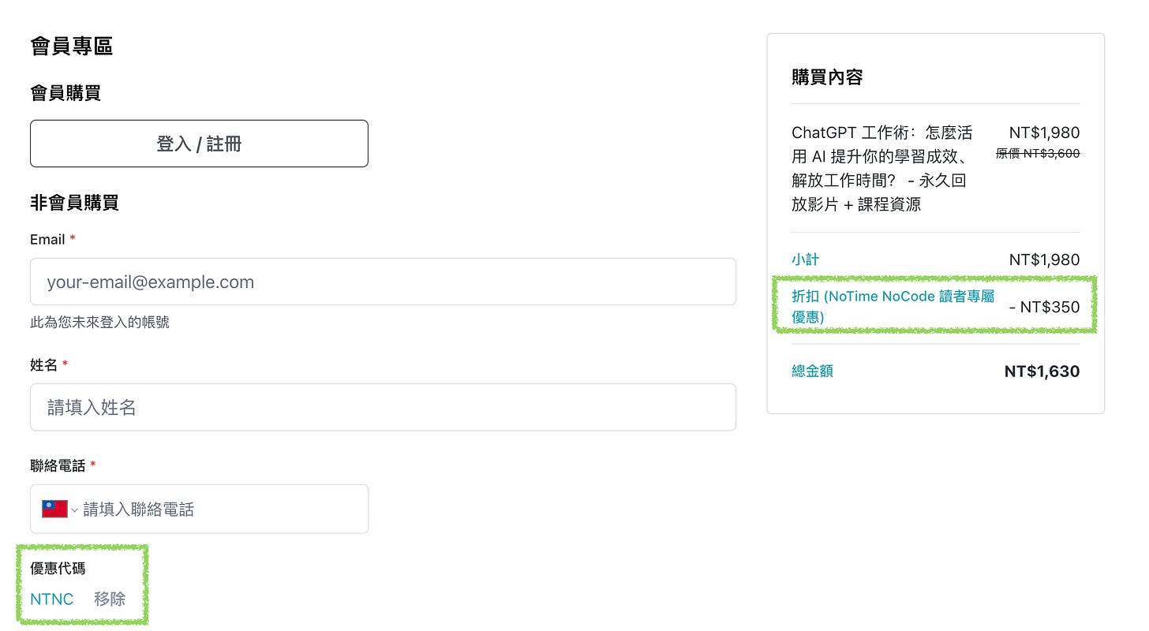This screenshot has width=1149, height=631.
Task: Select the Email input field
Action: tap(383, 282)
